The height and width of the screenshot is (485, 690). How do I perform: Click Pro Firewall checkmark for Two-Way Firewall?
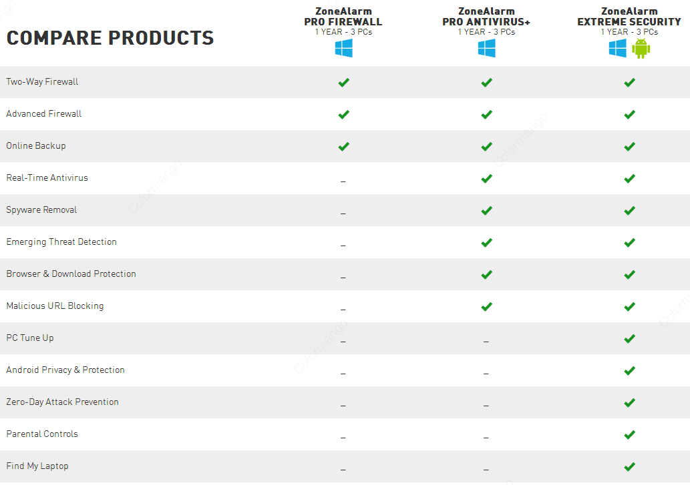coord(344,83)
